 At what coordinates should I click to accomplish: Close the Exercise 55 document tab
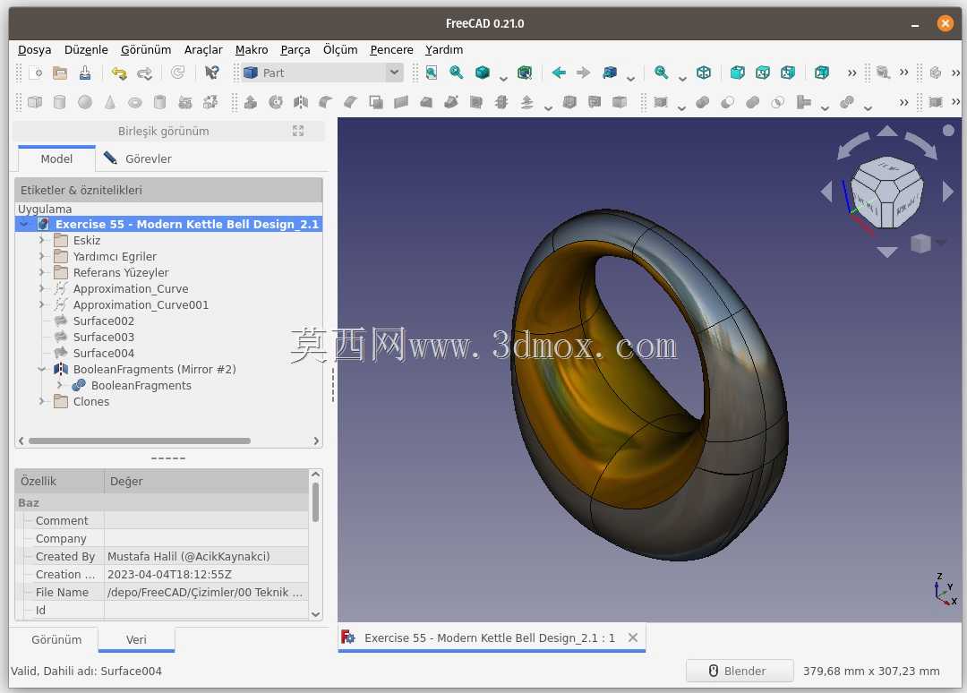click(633, 637)
